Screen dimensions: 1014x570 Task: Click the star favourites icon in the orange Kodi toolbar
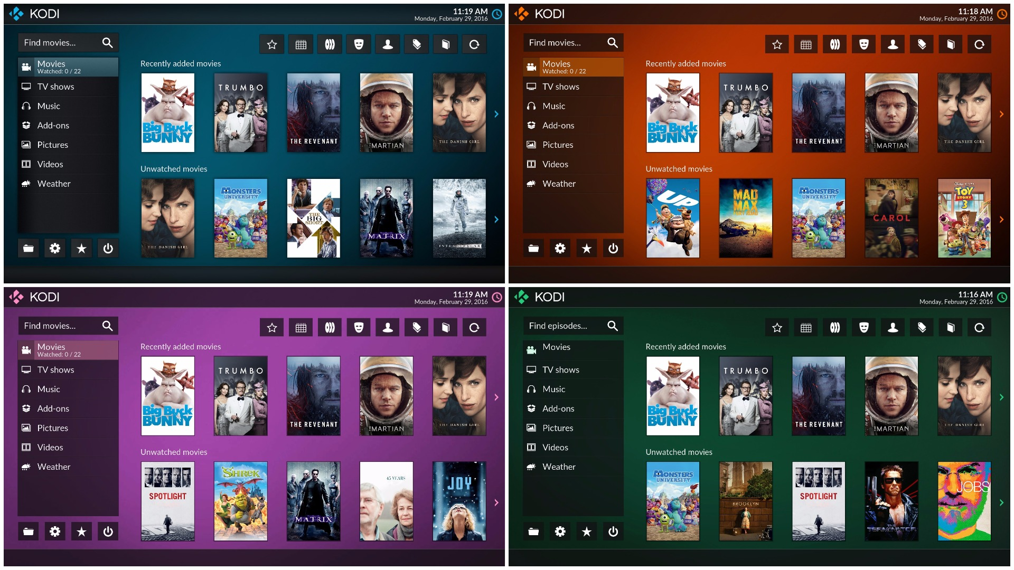click(777, 44)
